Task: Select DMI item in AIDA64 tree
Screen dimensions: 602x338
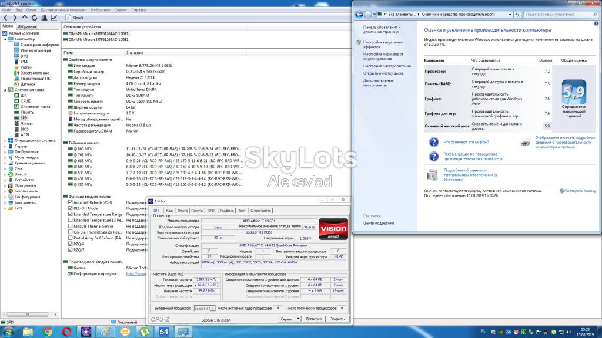Action: pyautogui.click(x=24, y=56)
